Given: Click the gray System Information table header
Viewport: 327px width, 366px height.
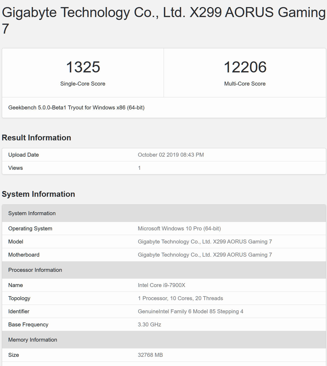Looking at the screenshot, I should (164, 213).
